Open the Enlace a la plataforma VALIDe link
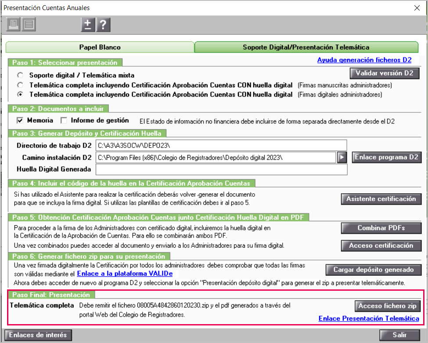Screen dimensions: 428x343 (x=131, y=274)
